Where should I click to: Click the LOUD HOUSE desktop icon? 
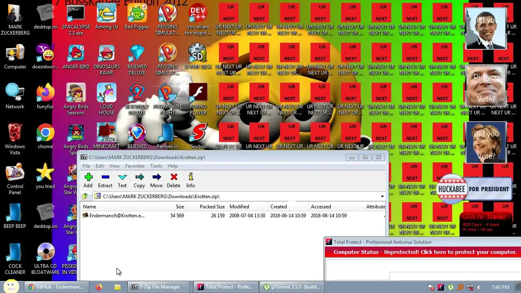[x=107, y=99]
